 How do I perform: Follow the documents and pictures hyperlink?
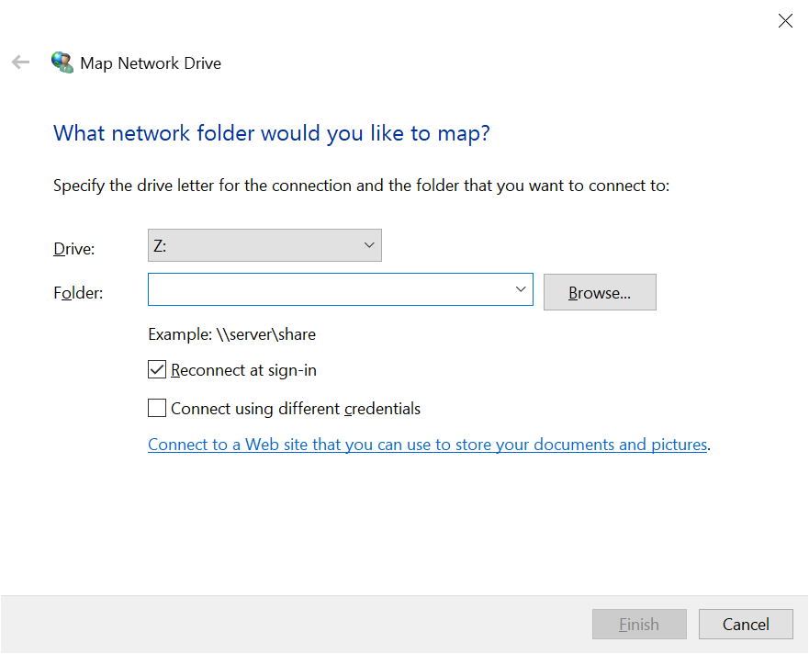pyautogui.click(x=427, y=444)
